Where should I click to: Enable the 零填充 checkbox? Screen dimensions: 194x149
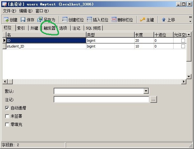coord(7,124)
